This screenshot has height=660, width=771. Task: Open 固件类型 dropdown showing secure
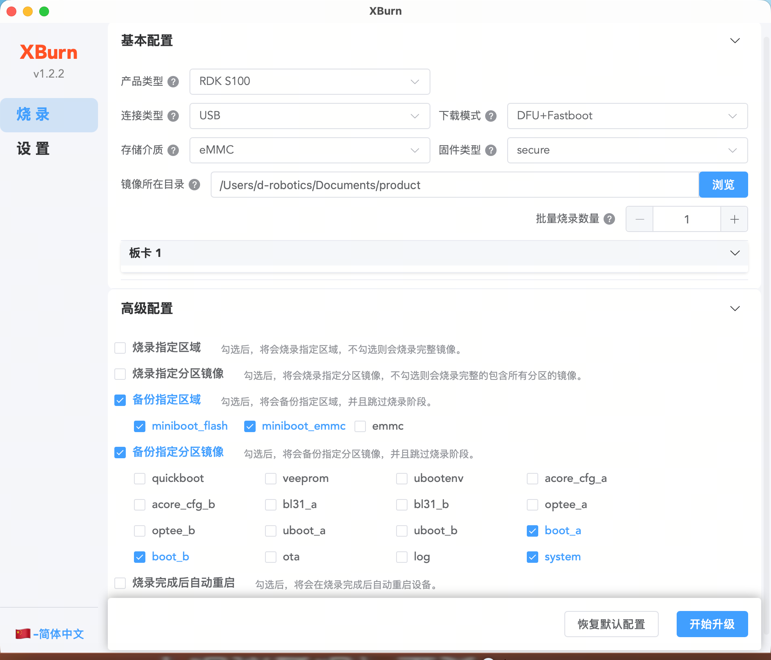[x=627, y=150]
